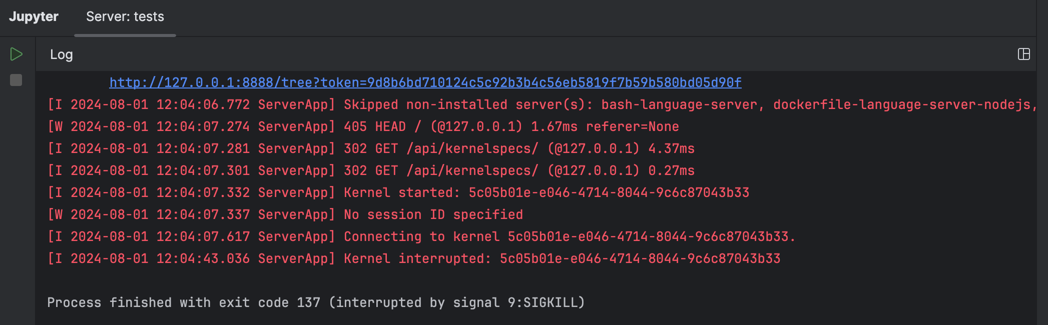Click the exit code 137 message
The image size is (1048, 325).
(x=315, y=302)
